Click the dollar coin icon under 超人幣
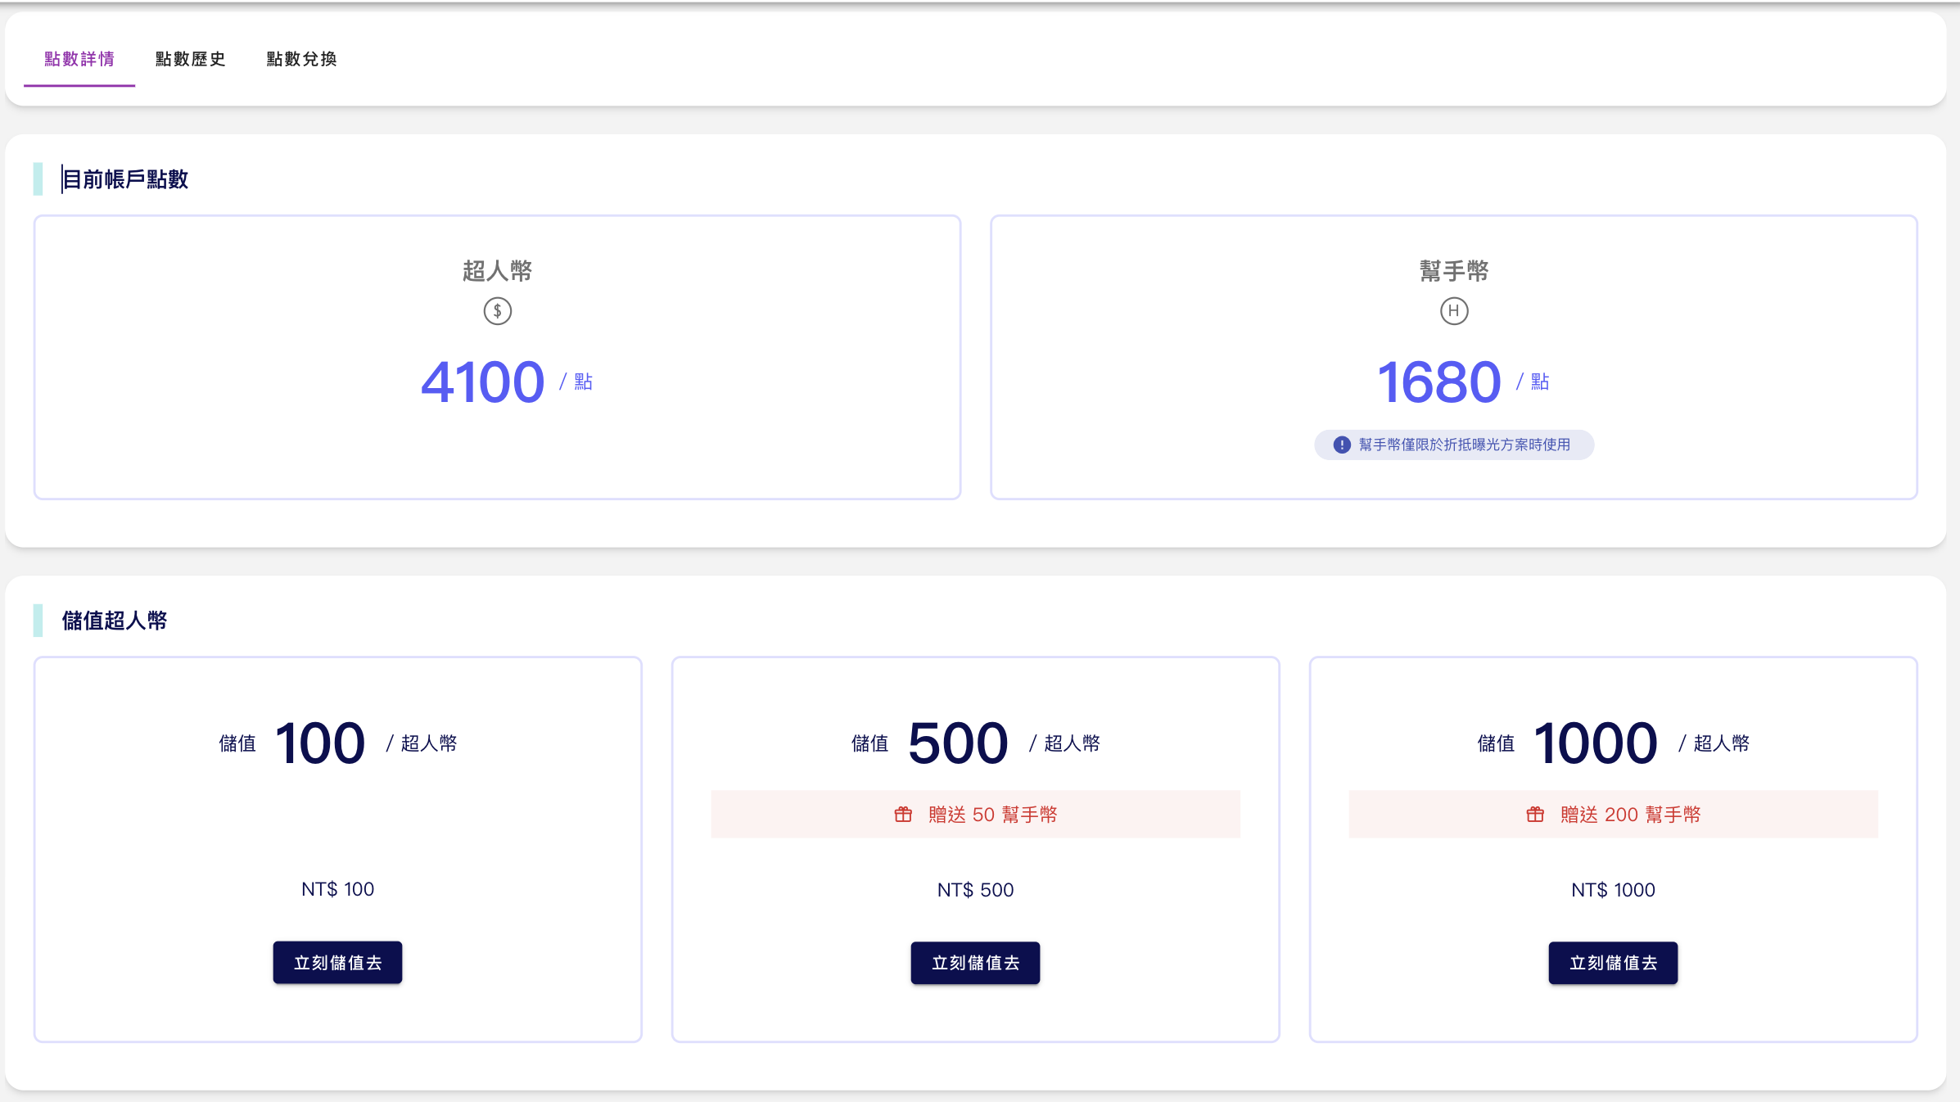This screenshot has width=1960, height=1102. click(497, 311)
